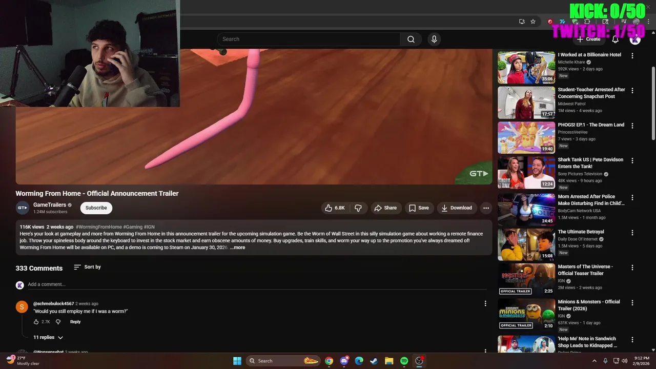Show hidden system tray icons
Viewport: 656px width, 369px height.
tap(594, 361)
